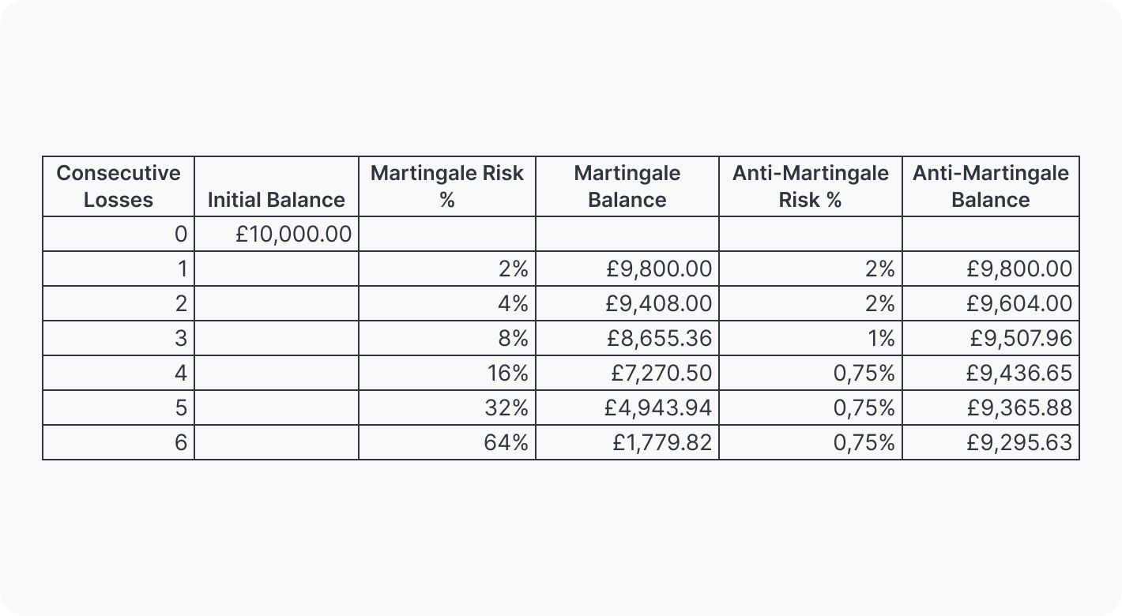Select the Anti-Martingale Balance header
The width and height of the screenshot is (1122, 616).
[990, 186]
